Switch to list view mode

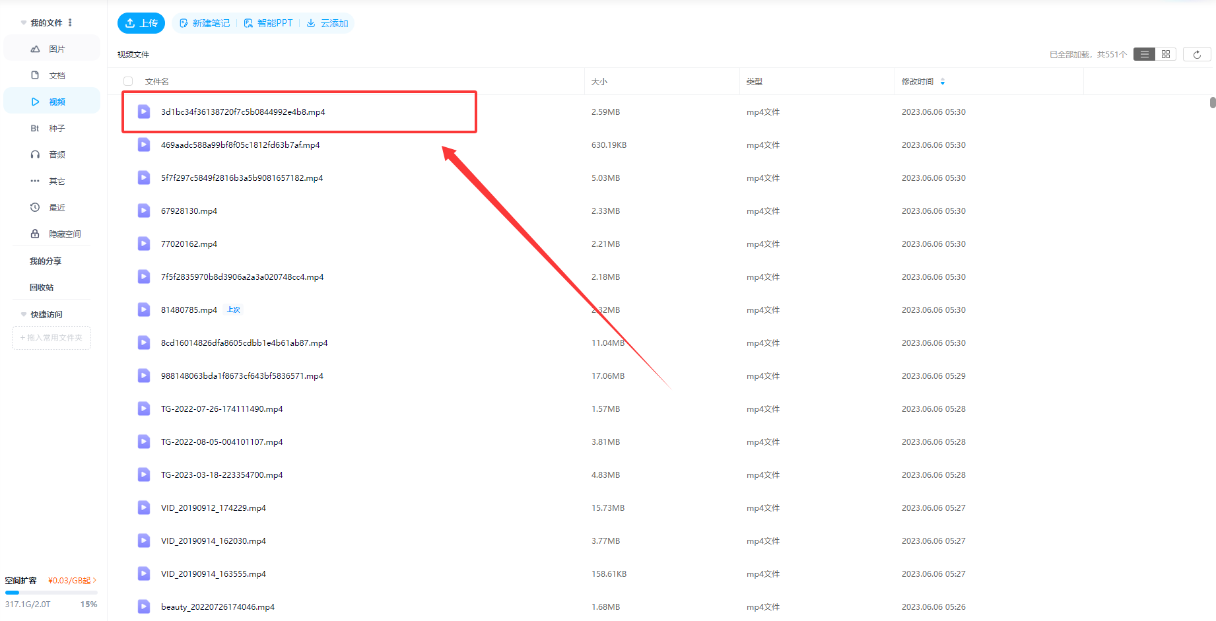[x=1145, y=54]
